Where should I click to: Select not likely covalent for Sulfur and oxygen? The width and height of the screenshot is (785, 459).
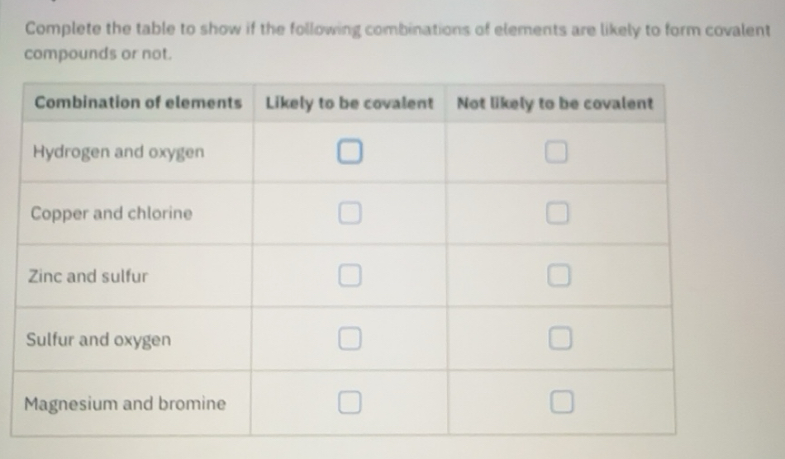pos(559,338)
